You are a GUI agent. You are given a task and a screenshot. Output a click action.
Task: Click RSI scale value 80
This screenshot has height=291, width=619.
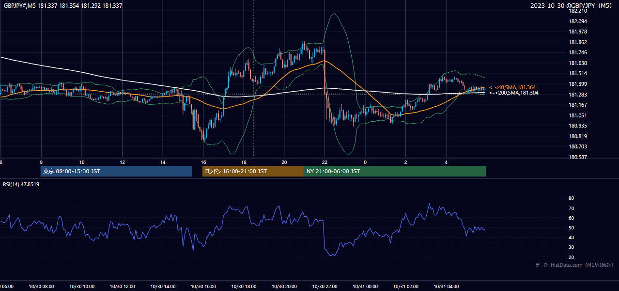tap(572, 198)
